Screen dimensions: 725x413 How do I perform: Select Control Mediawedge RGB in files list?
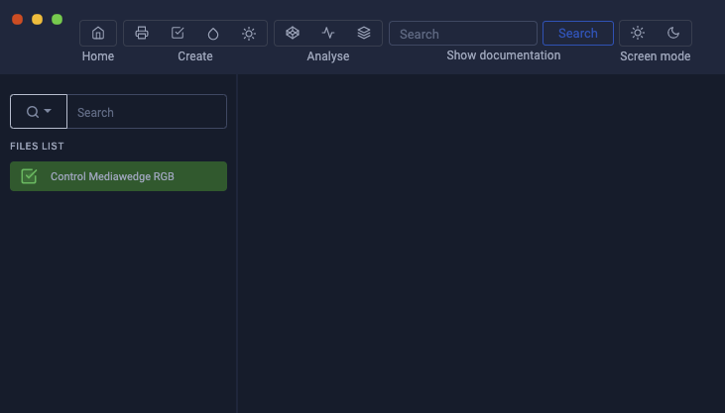(x=118, y=176)
